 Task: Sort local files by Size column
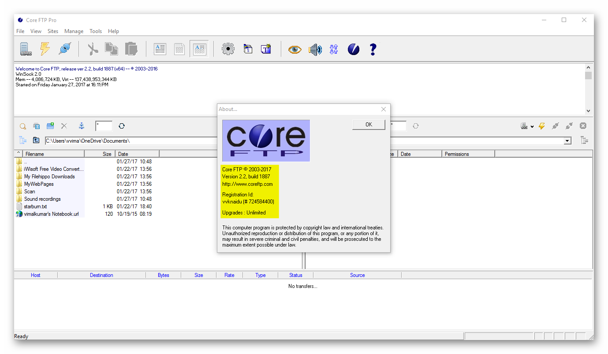100,154
